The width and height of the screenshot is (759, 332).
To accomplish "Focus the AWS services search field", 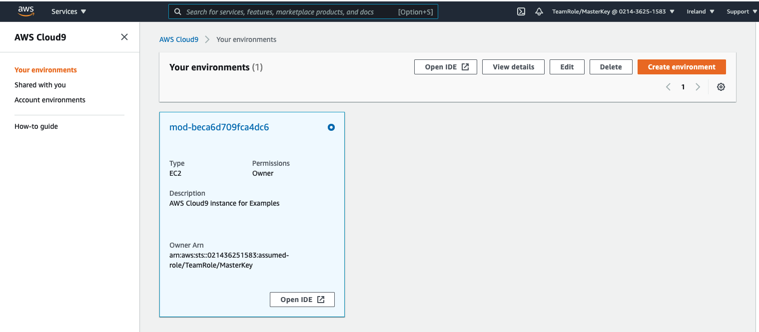I will [290, 11].
